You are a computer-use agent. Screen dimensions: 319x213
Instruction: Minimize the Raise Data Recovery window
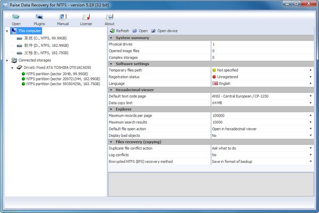tap(287, 4)
